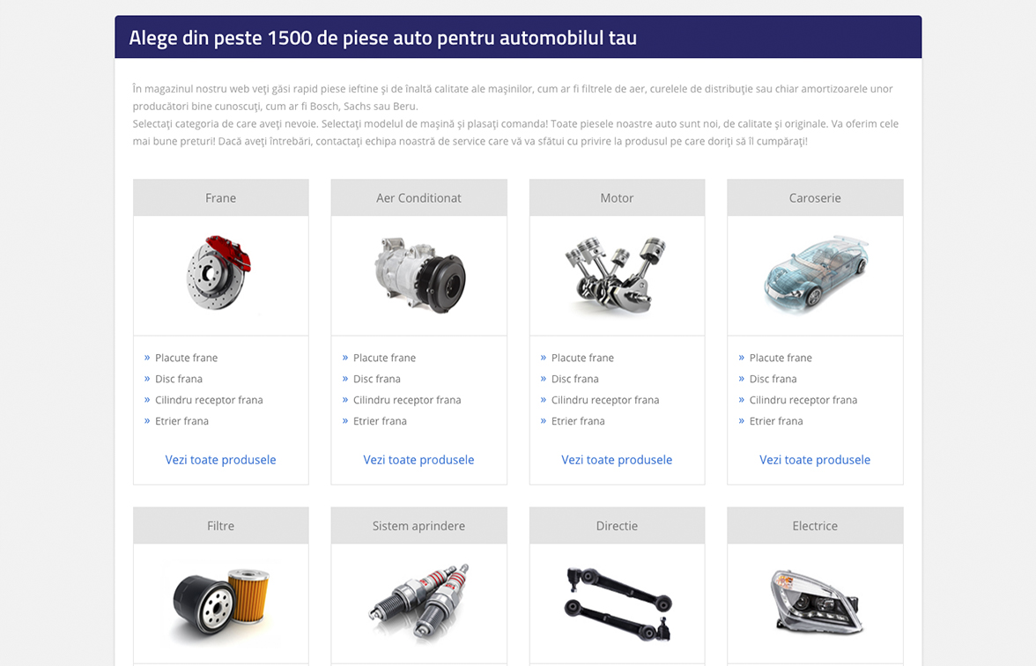Click the brake disc image under Frane

click(218, 272)
